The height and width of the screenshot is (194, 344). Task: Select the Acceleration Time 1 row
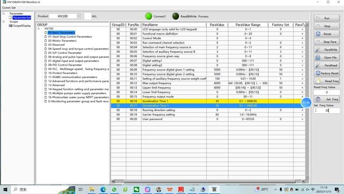point(208,101)
